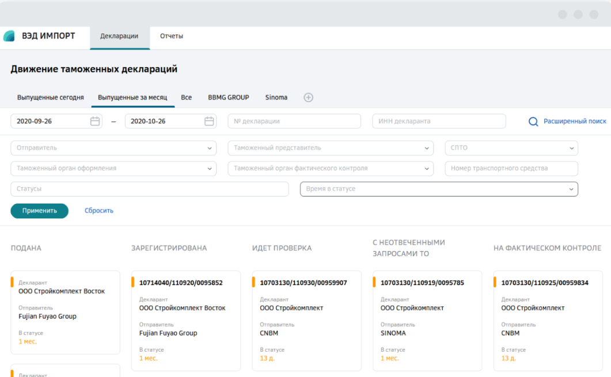The image size is (611, 377).
Task: Click the Сбросить link
Action: [x=99, y=211]
